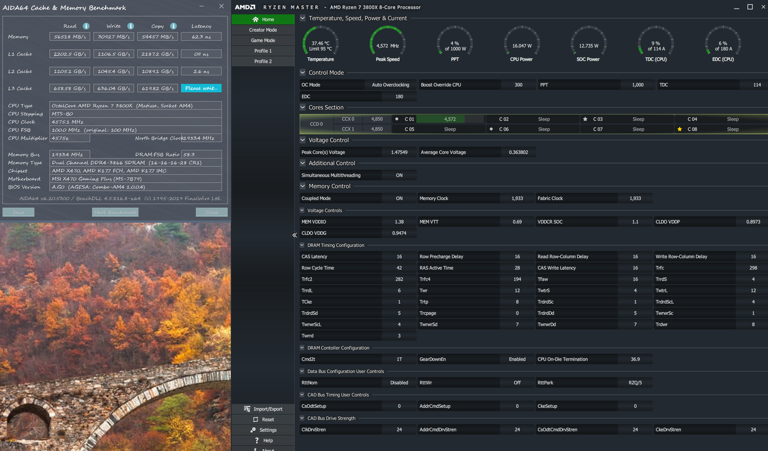768x451 pixels.
Task: Click the gray star next to core C 03
Action: 585,119
